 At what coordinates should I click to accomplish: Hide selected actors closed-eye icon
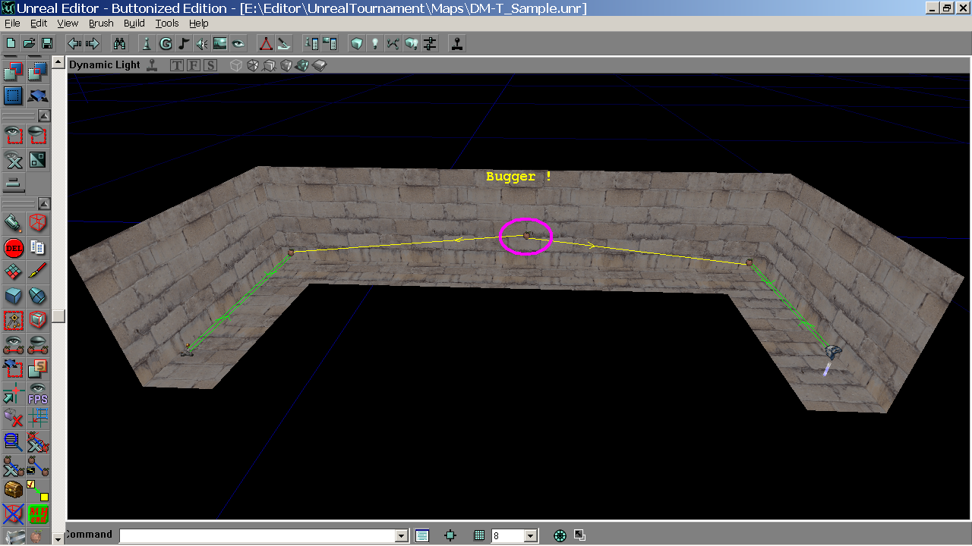coord(38,135)
